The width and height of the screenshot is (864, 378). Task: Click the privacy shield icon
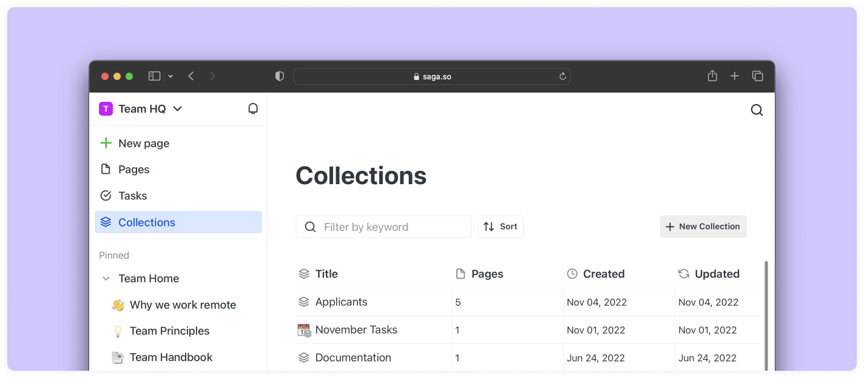(x=280, y=76)
